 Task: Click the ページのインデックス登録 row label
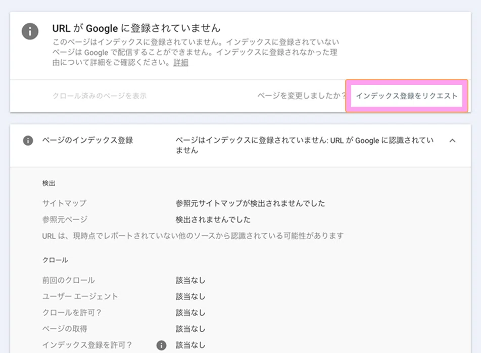tap(87, 140)
